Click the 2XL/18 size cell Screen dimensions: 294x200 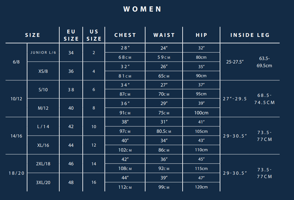point(43,164)
